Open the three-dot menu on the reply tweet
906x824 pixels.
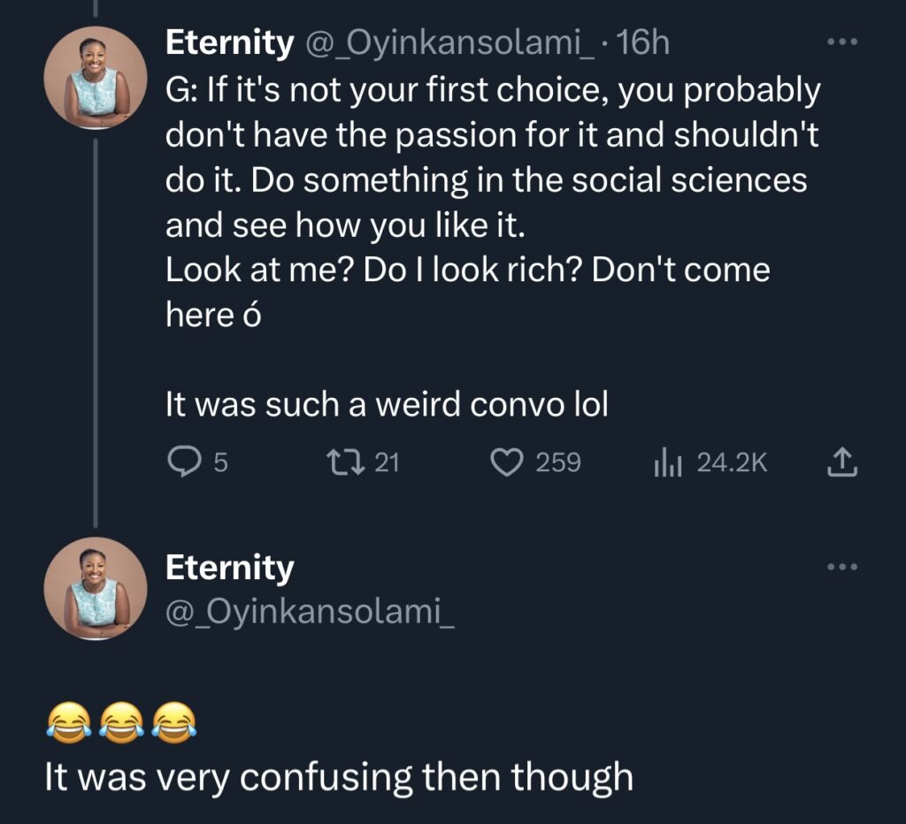coord(842,567)
